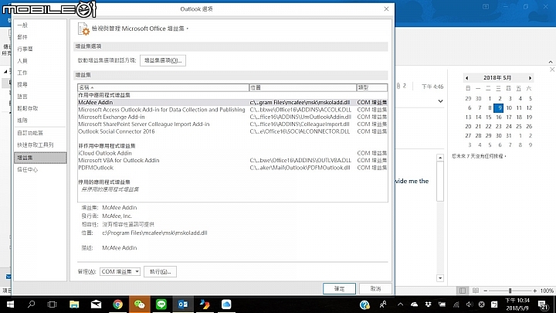Select May 16 in the Outlook calendar

click(499, 117)
